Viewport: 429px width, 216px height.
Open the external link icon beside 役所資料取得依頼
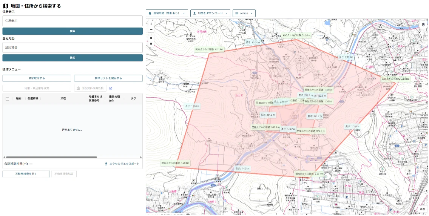point(111,88)
